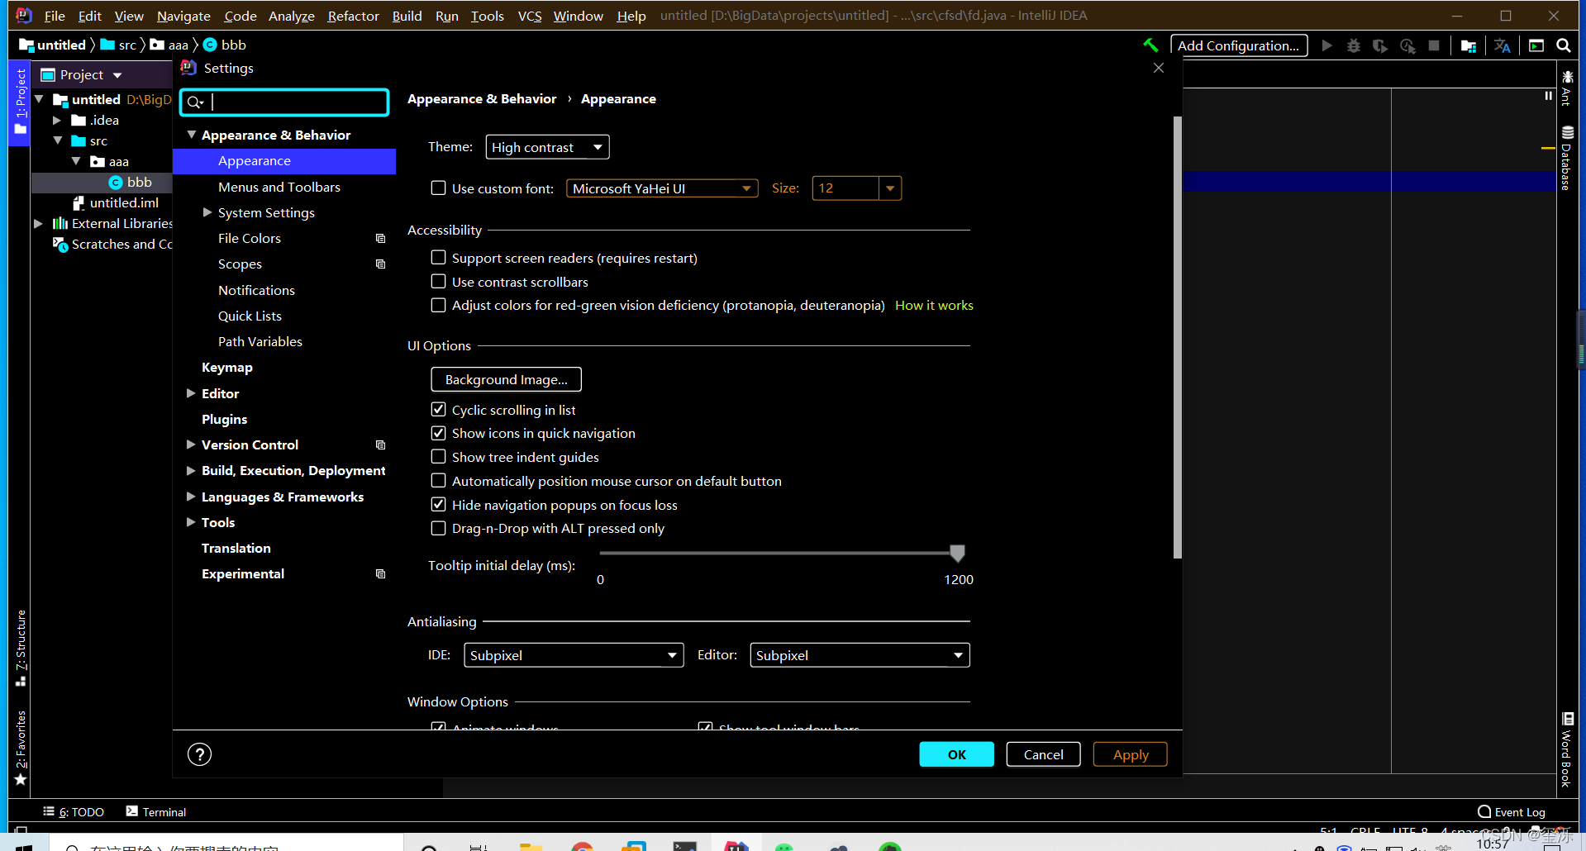Viewport: 1586px width, 851px height.
Task: Open the Tools menu
Action: [488, 16]
